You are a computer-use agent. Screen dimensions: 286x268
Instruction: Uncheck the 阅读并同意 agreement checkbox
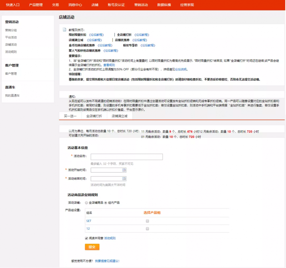pyautogui.click(x=87, y=238)
